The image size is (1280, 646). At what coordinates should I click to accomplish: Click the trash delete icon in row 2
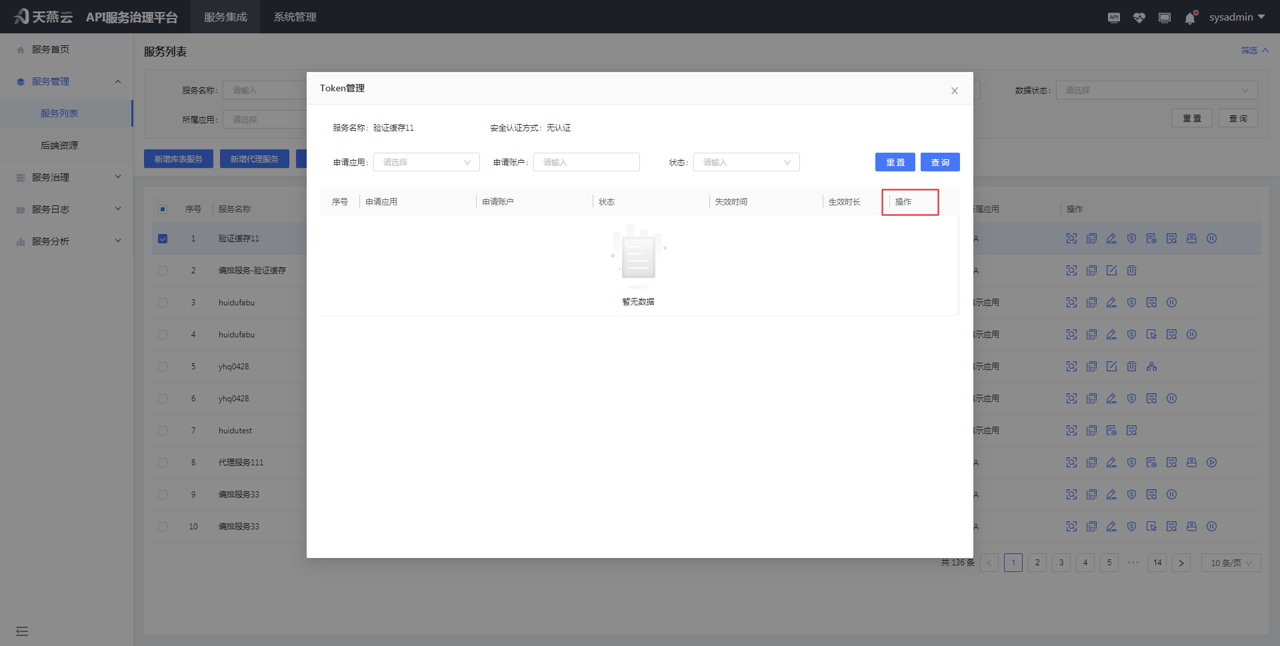click(1131, 271)
